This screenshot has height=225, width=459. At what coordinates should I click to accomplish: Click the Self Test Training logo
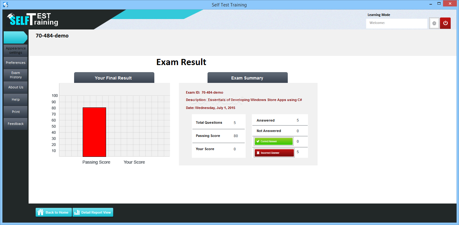click(33, 19)
